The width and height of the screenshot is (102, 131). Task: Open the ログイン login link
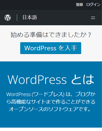(x=93, y=5)
